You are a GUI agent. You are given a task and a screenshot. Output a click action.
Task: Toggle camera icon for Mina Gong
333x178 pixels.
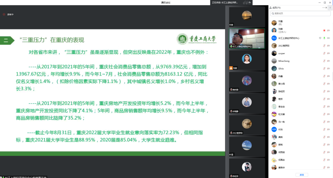click(x=329, y=61)
